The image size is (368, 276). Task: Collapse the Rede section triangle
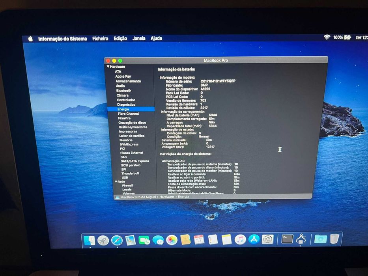[116, 182]
